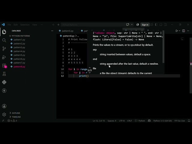The height and width of the screenshot is (144, 192).
Task: Click pattern8.py in the breadcrumb
Action: click(69, 36)
